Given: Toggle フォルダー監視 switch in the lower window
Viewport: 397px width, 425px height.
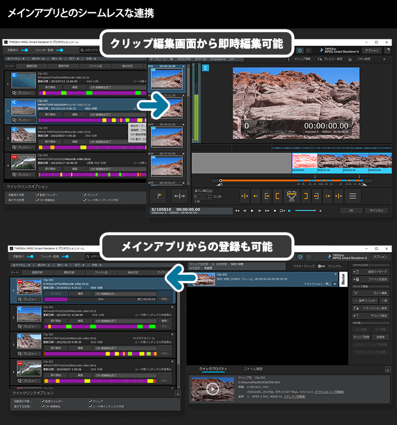Looking at the screenshot, I should click(65, 256).
